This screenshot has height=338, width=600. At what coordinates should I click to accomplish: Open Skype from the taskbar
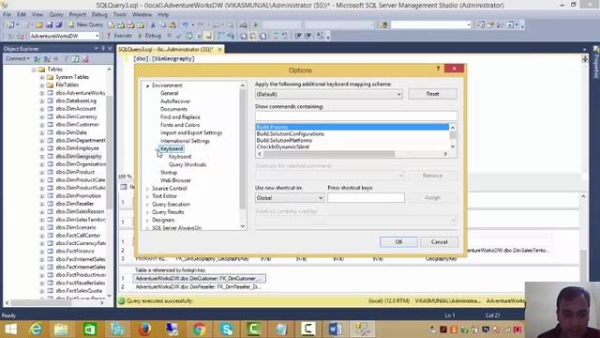(226, 330)
